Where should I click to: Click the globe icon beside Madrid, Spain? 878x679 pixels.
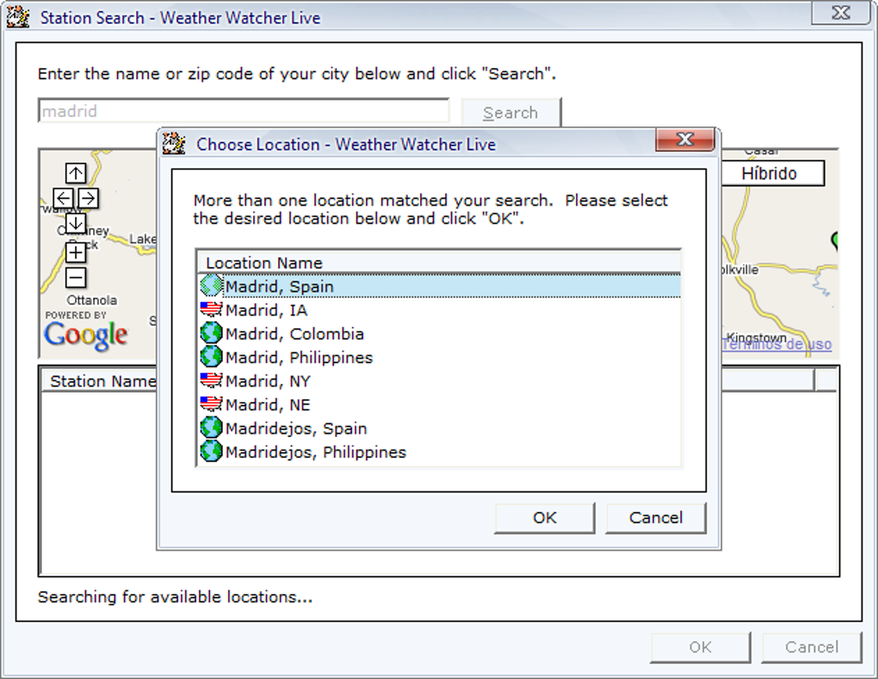click(211, 286)
